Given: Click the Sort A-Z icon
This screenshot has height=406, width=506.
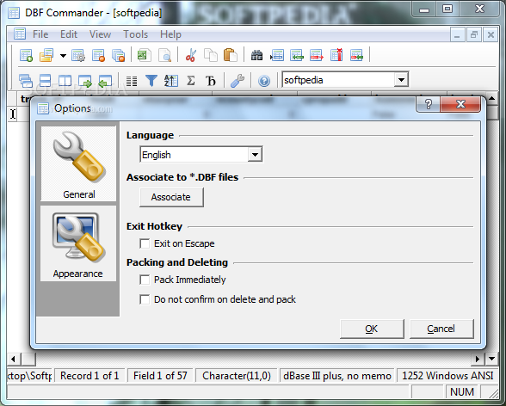Looking at the screenshot, I should pos(171,80).
